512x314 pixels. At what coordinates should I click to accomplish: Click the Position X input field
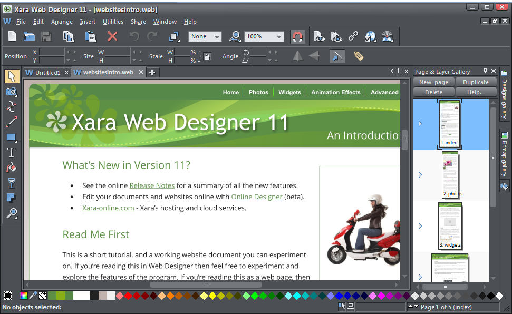tap(52, 52)
